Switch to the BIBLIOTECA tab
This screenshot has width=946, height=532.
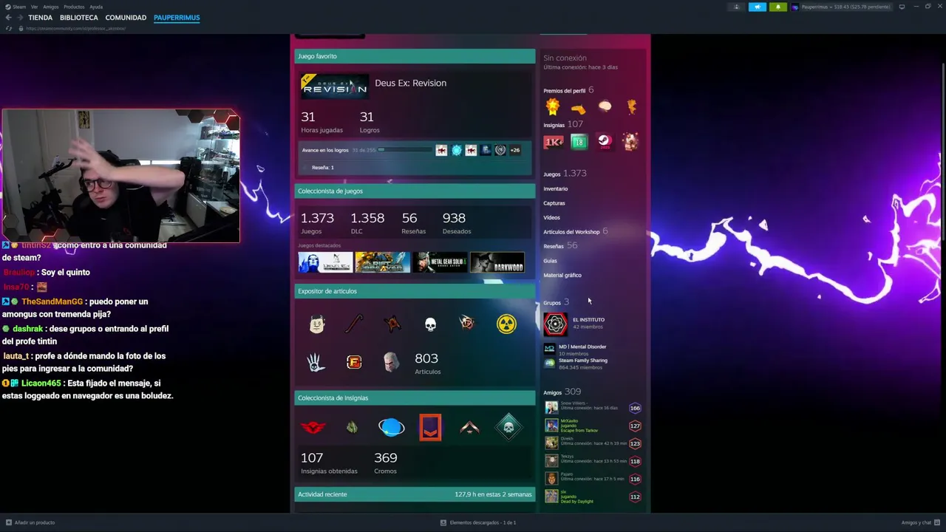pos(79,18)
